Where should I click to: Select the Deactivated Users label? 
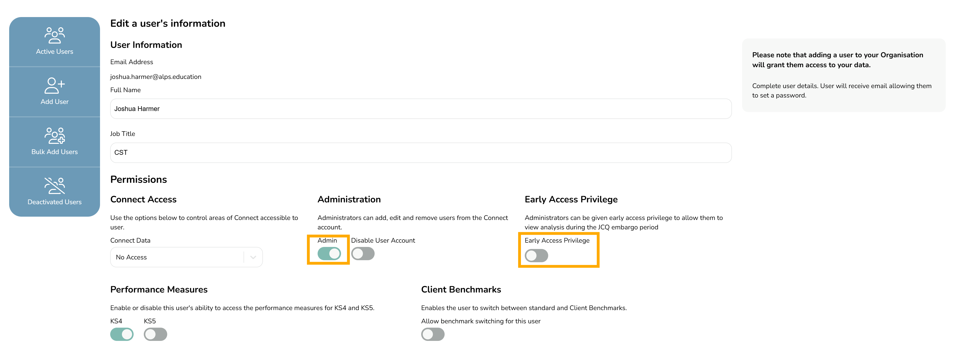click(54, 202)
